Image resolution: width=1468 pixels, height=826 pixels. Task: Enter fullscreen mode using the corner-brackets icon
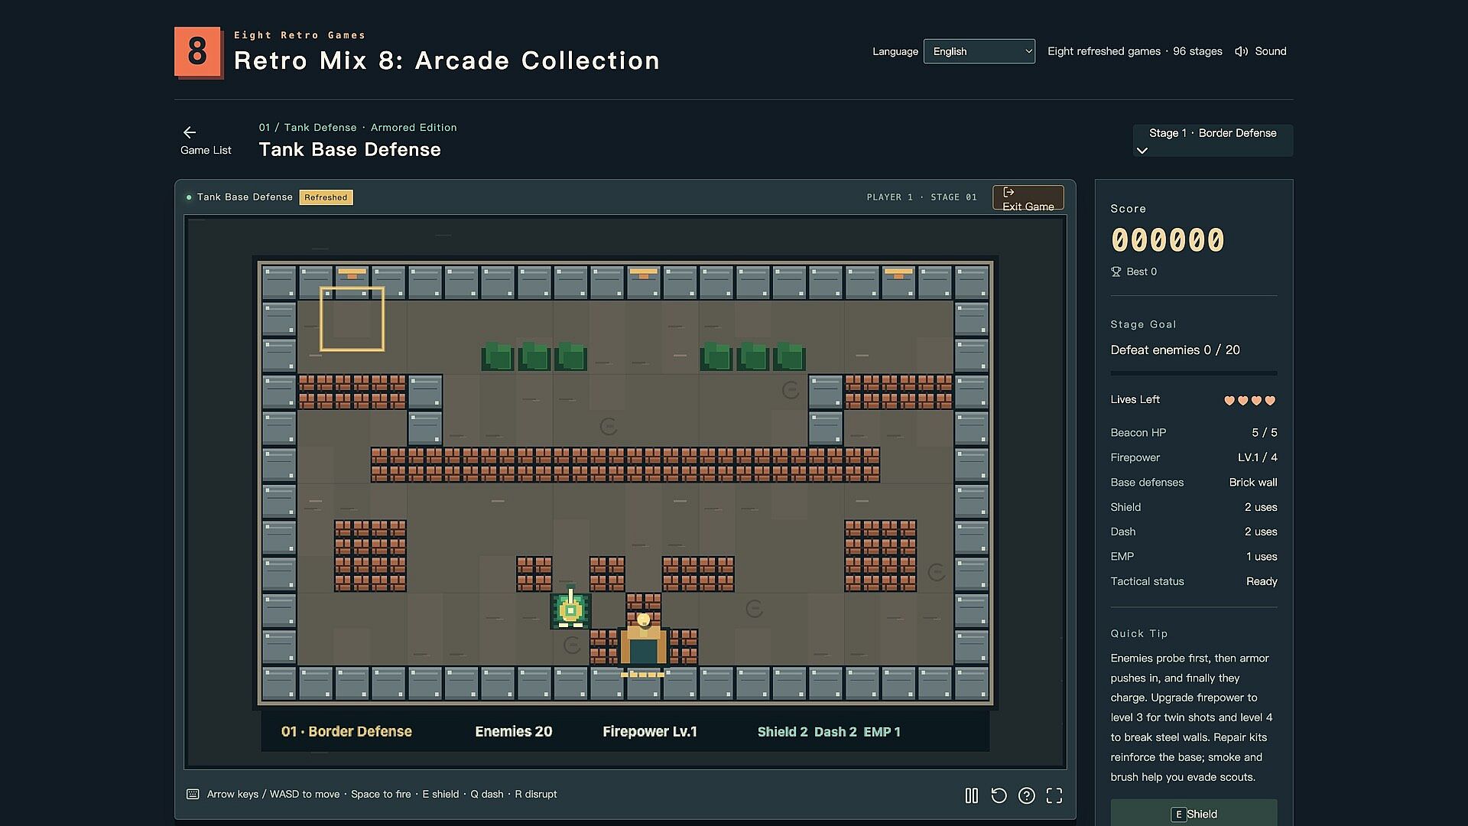coord(1054,795)
